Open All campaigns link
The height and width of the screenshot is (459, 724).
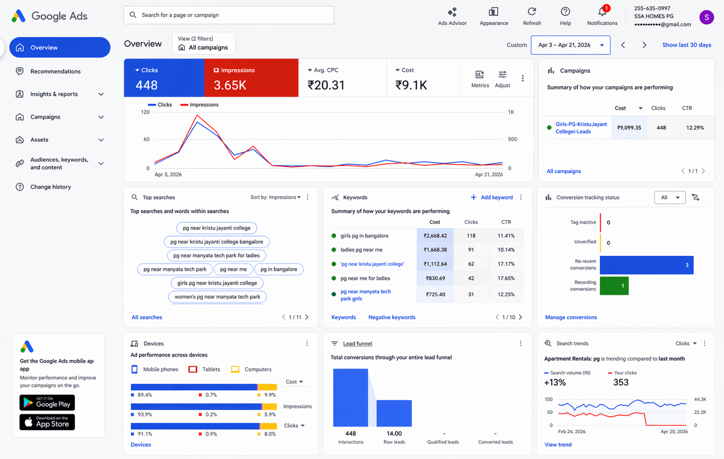(x=564, y=171)
